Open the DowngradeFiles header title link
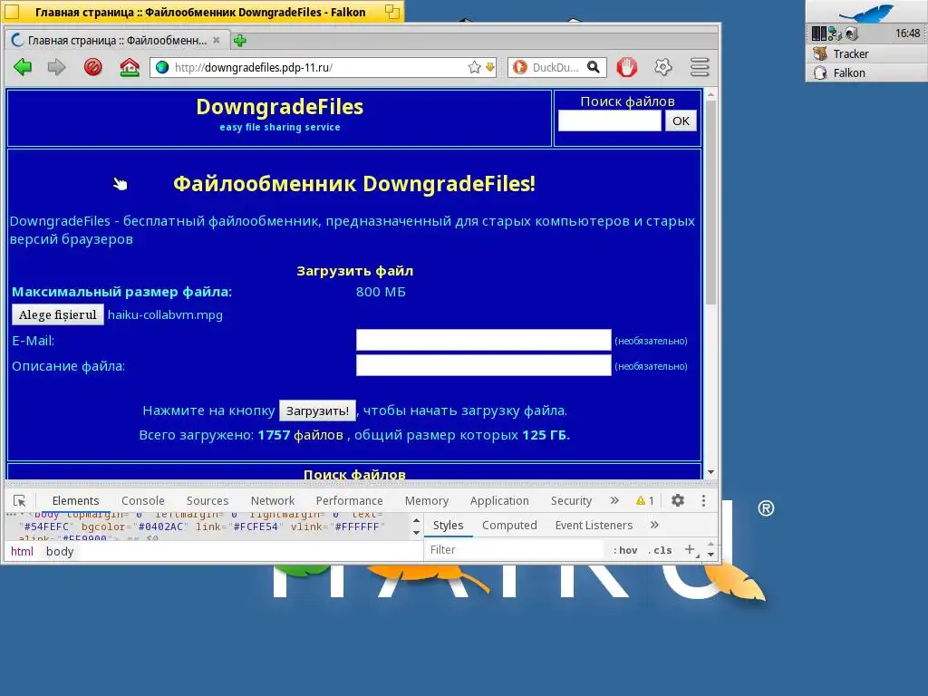This screenshot has width=928, height=696. (279, 107)
